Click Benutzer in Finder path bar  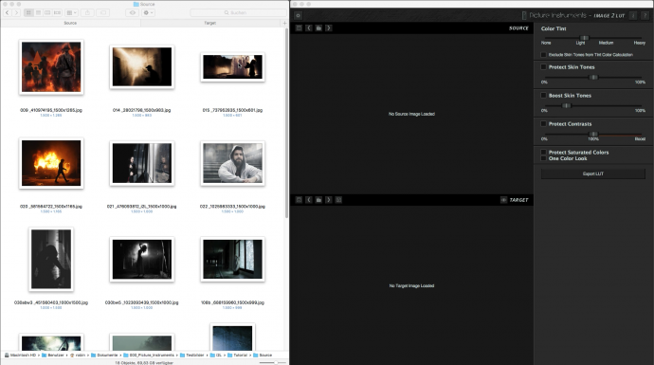pos(53,355)
